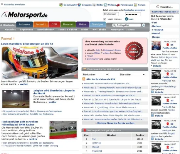Open online member Menze in Timeline

(156, 37)
